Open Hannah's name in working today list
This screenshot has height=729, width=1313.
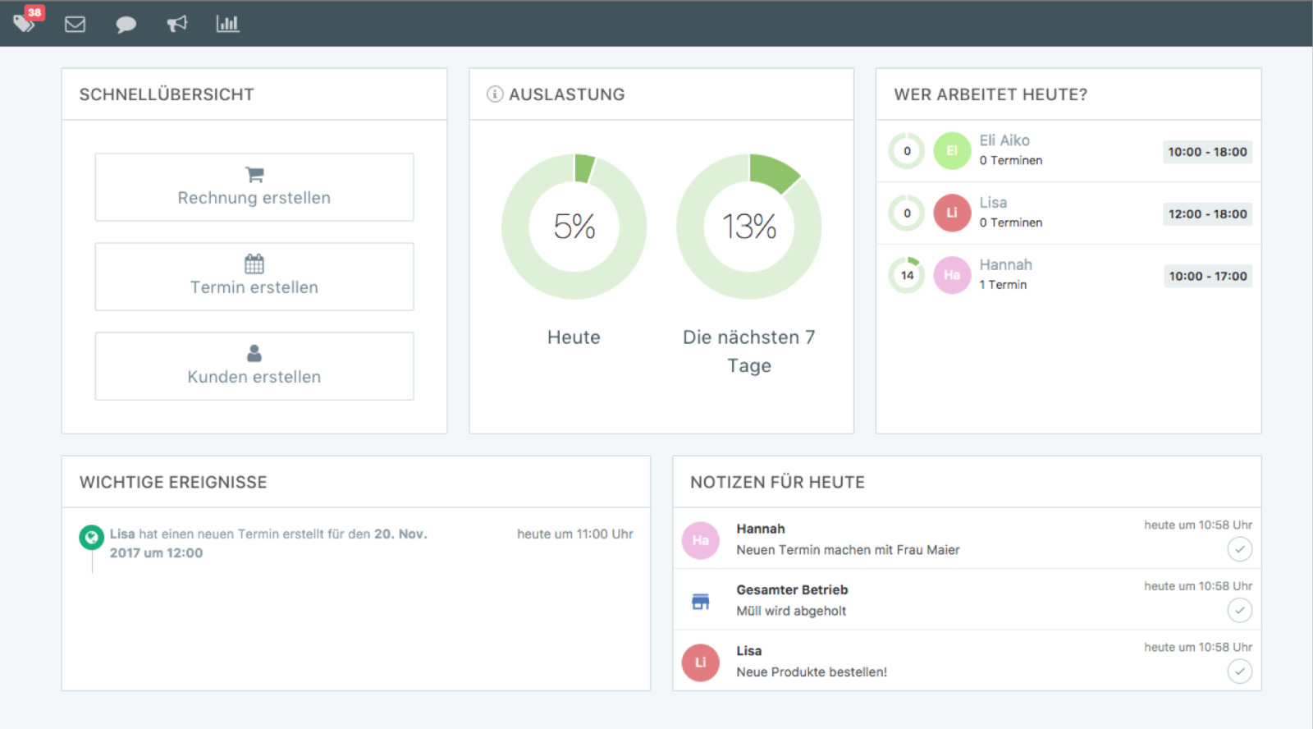coord(1005,265)
